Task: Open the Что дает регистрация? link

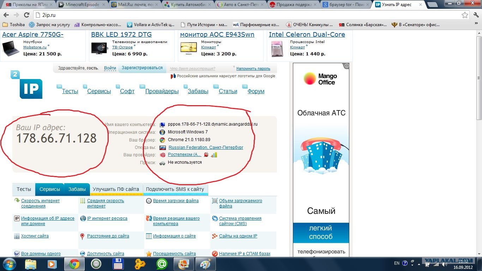Action: pos(192,68)
